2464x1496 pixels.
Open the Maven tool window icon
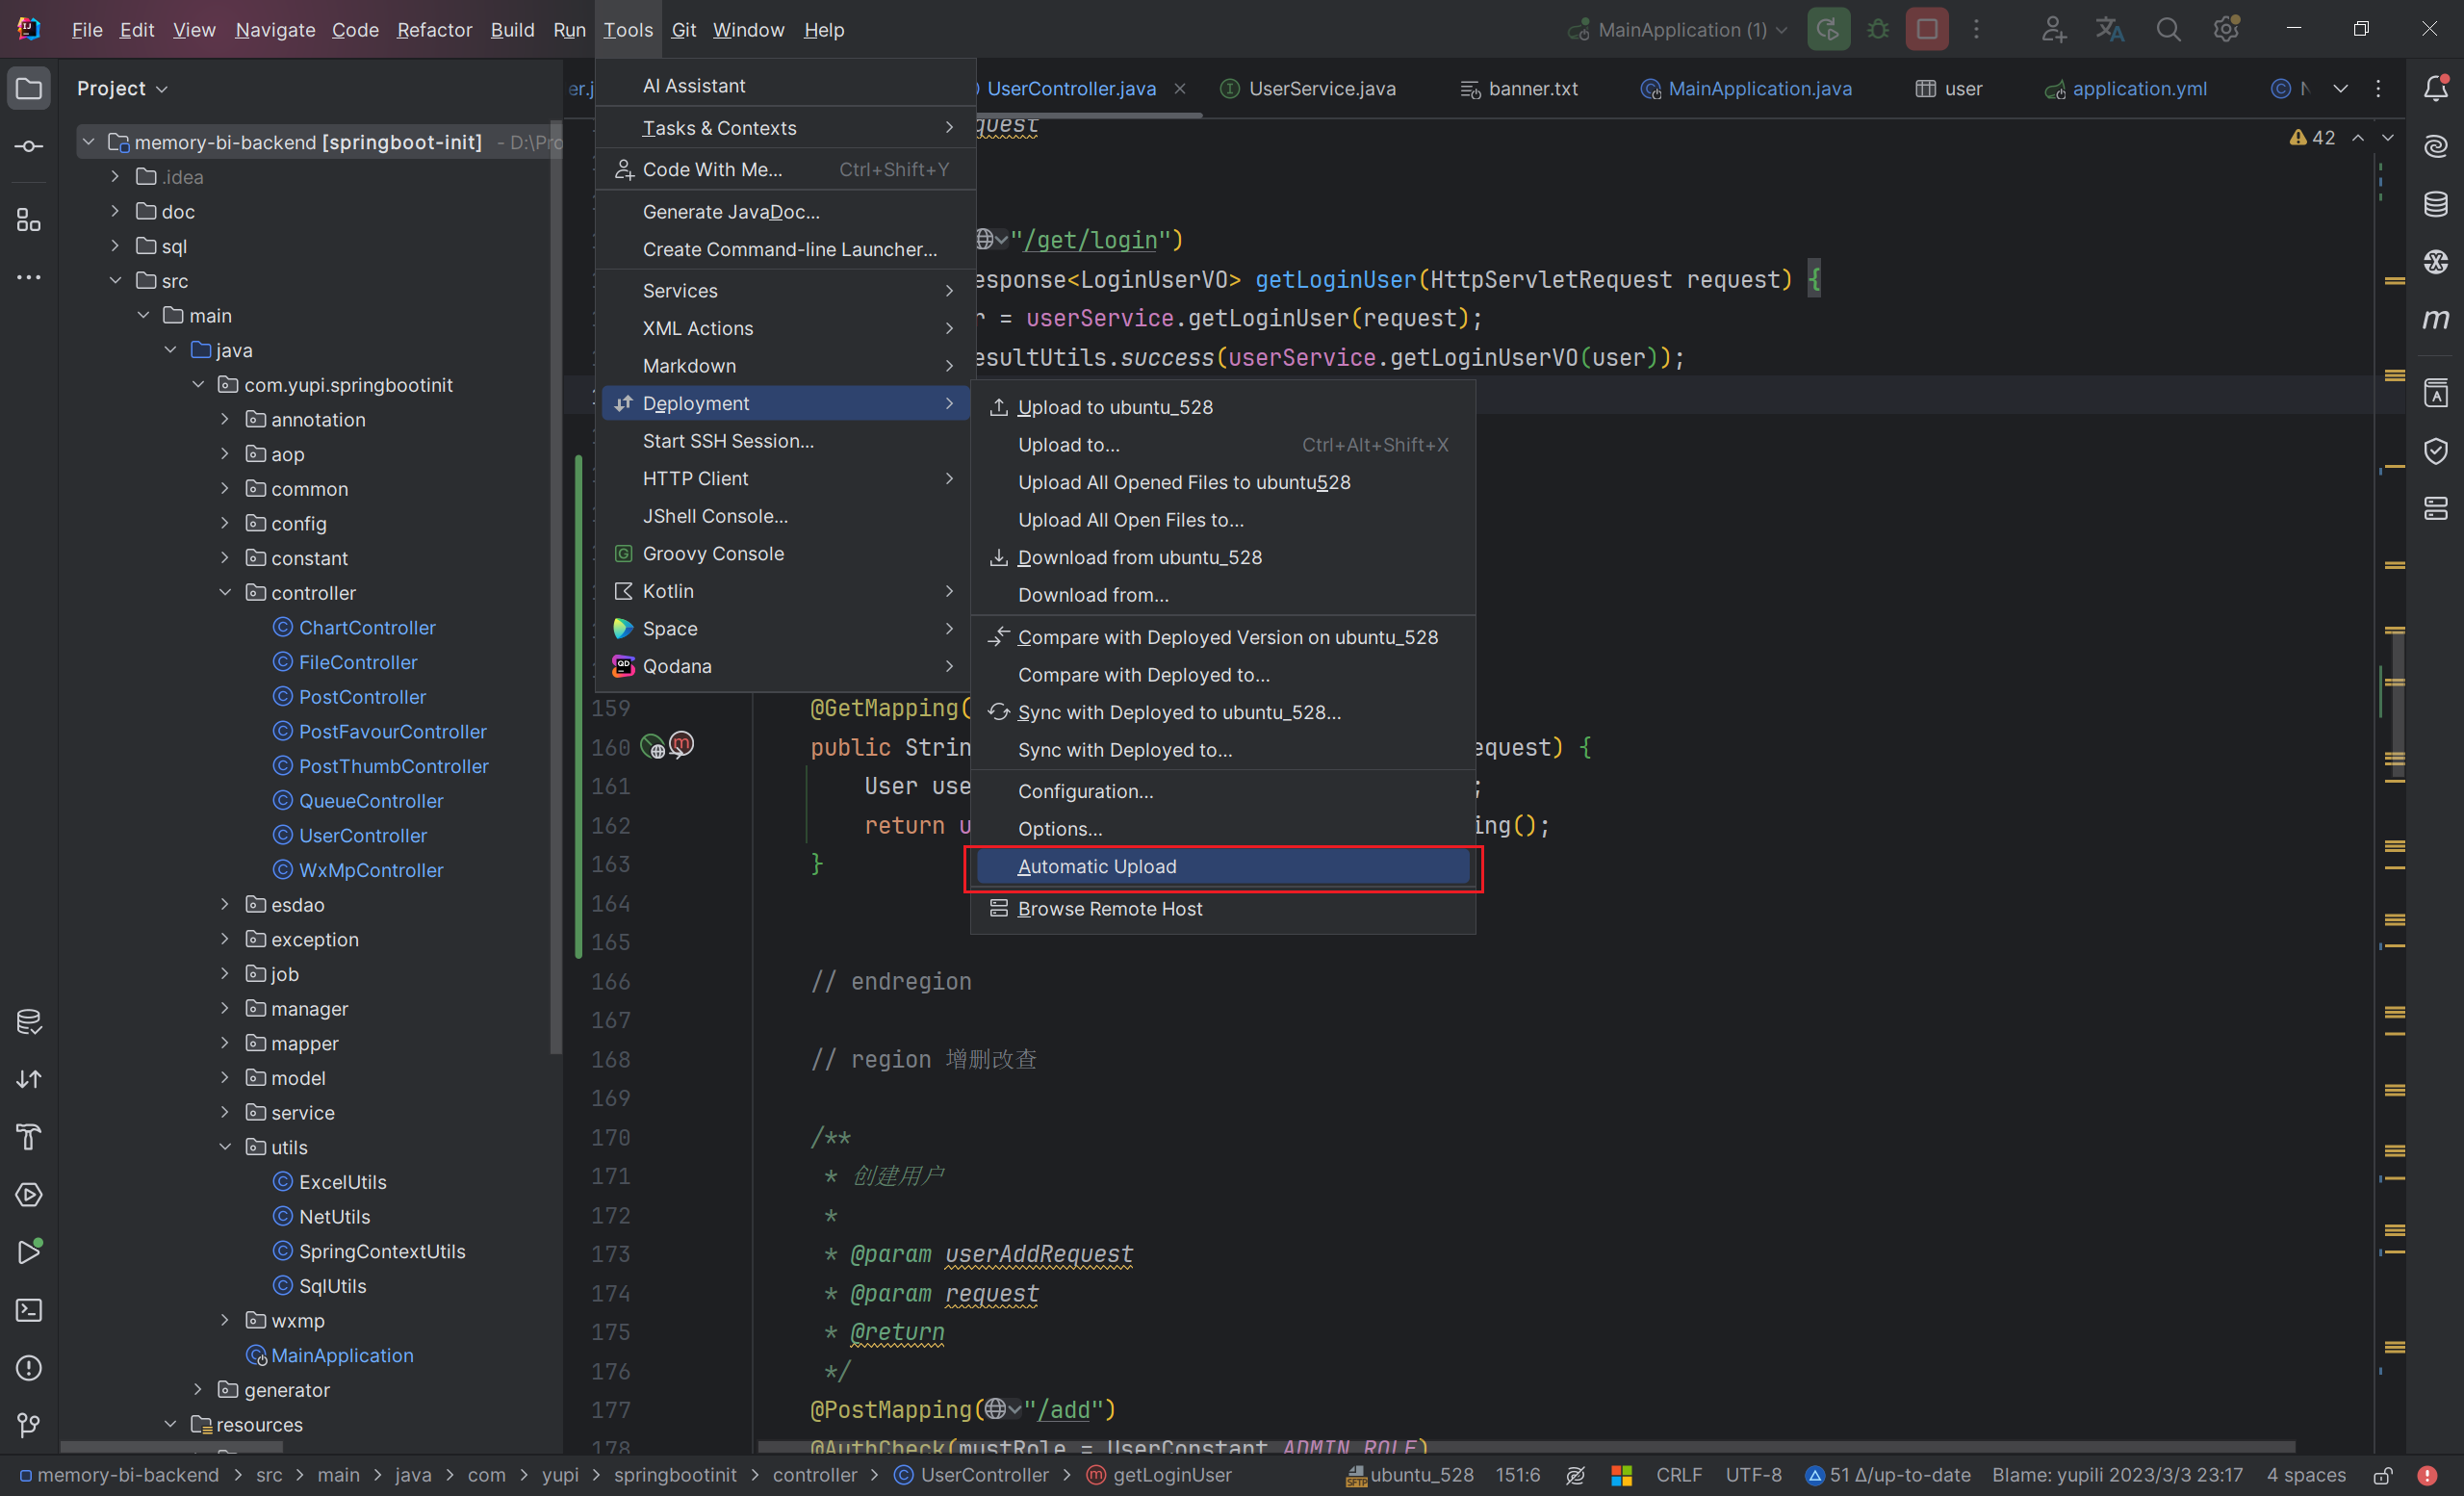point(2436,319)
